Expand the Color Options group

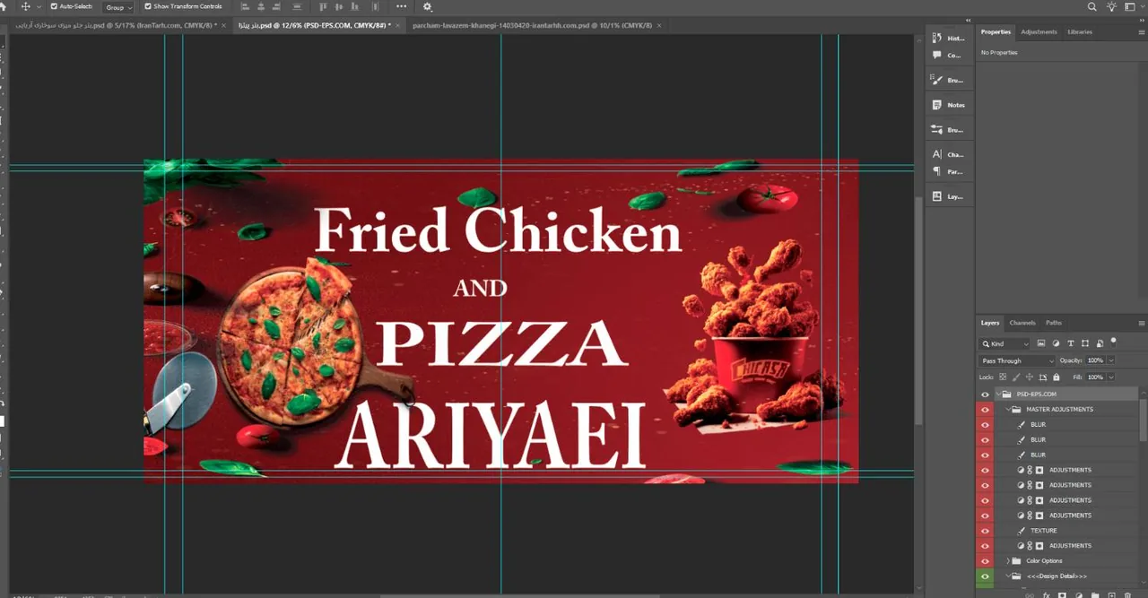coord(1008,561)
